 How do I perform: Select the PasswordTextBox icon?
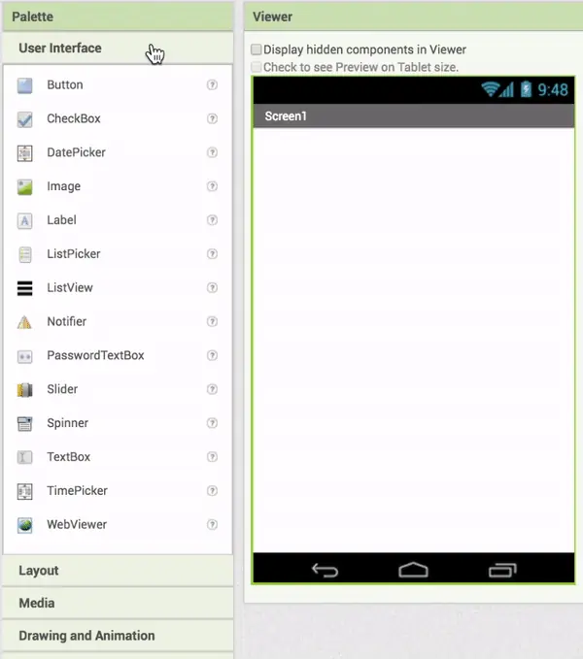[x=25, y=356]
